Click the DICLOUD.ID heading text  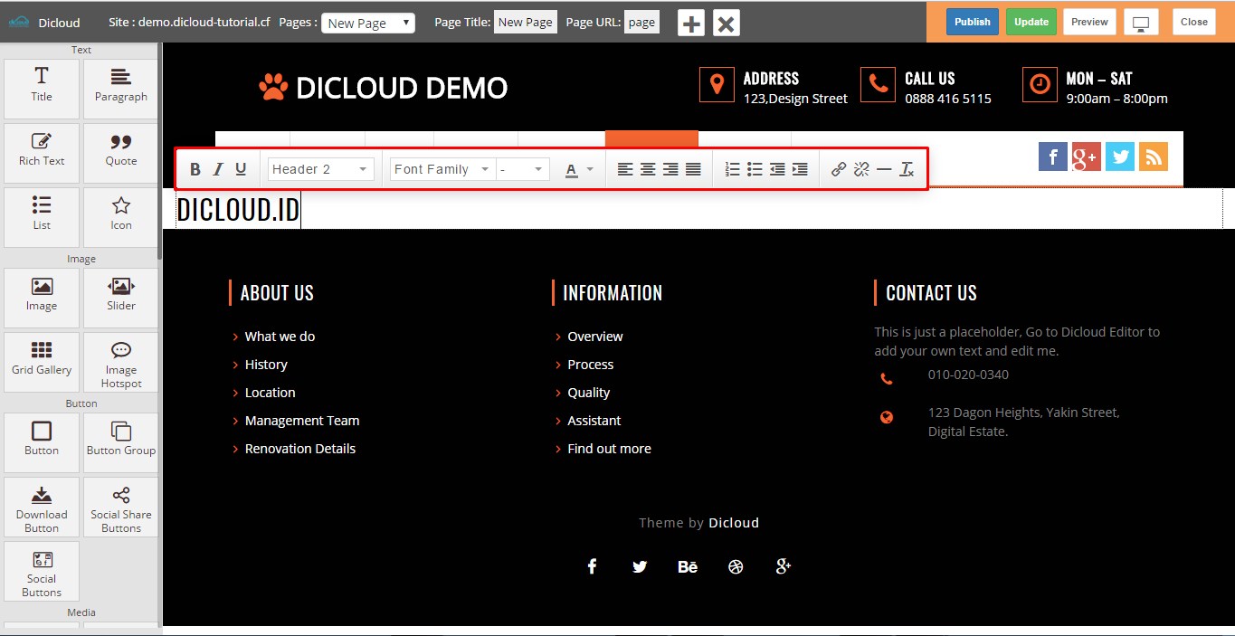pos(238,210)
